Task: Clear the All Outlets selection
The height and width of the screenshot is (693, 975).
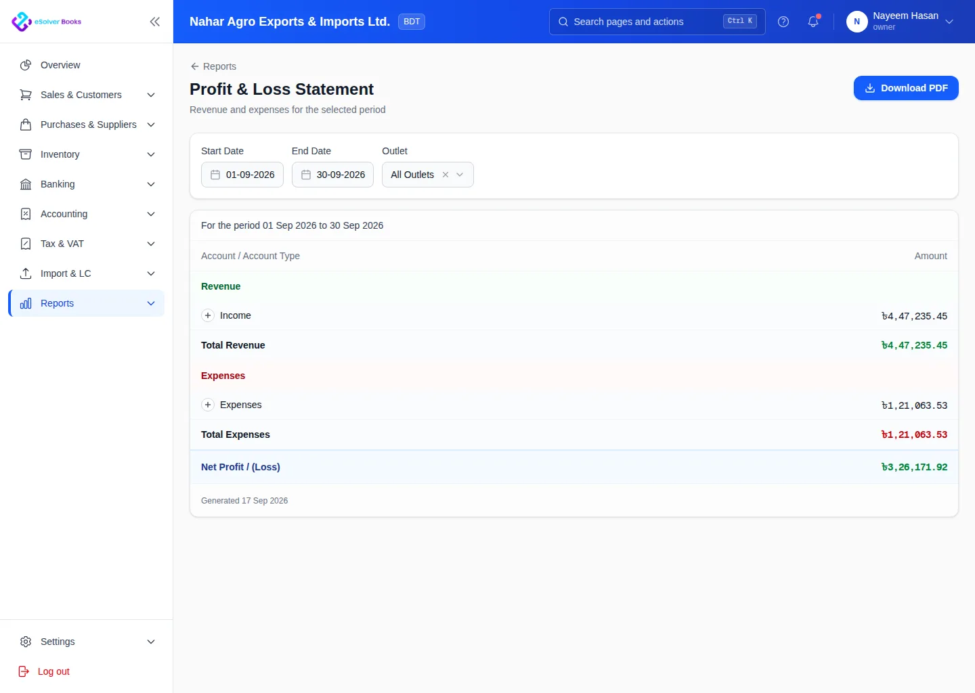Action: click(x=446, y=175)
